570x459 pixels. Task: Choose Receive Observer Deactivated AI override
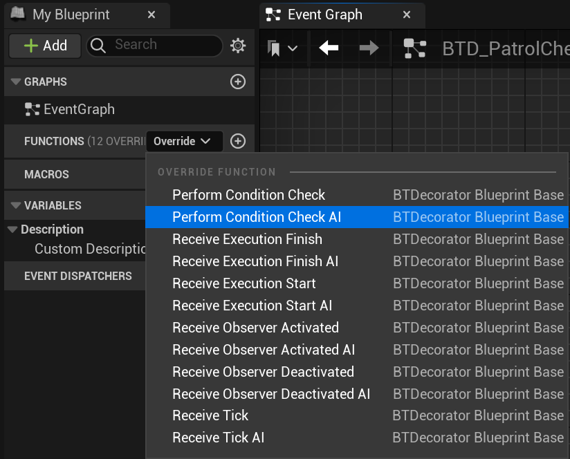[357, 394]
